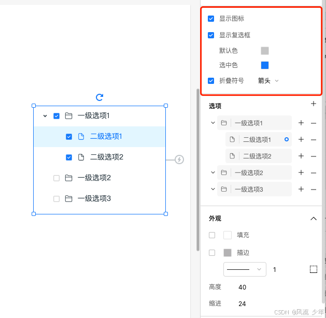326x318 pixels.
Task: Toggle the 折叠符号 checkbox
Action: pos(211,81)
